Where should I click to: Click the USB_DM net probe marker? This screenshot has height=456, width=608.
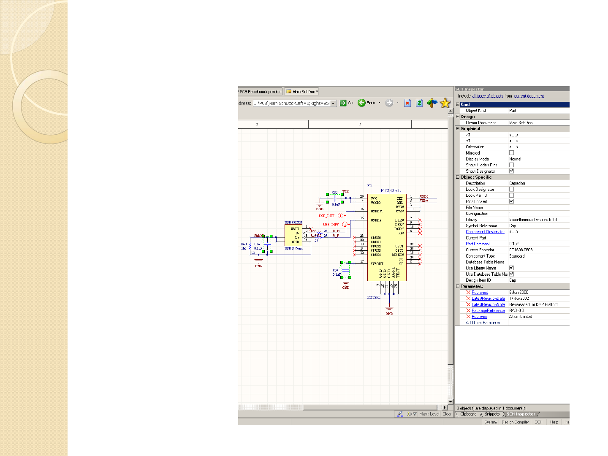point(340,216)
